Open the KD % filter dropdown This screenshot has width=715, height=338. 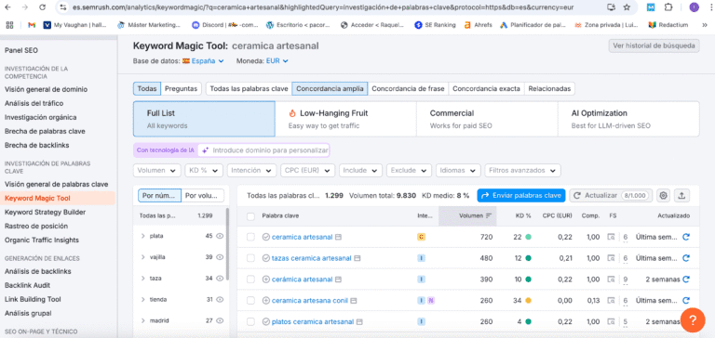tap(203, 171)
